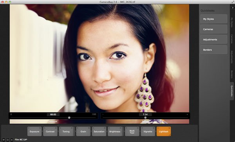Image resolution: width=235 pixels, height=142 pixels.
Task: Select the Exposure adjustment tile
Action: [x=34, y=131]
